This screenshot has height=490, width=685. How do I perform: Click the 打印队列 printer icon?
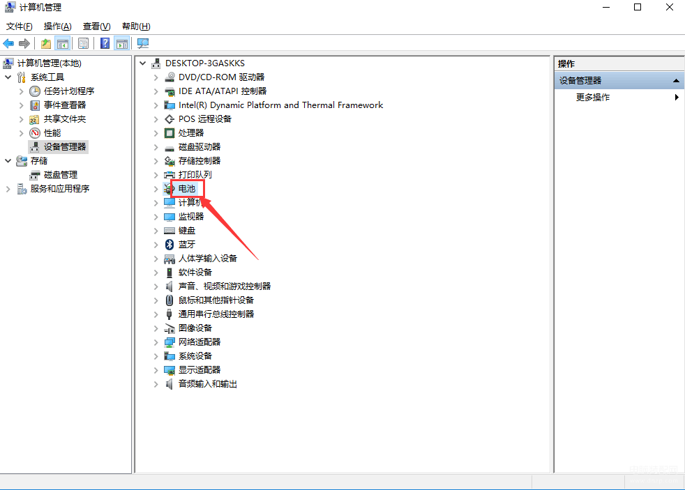coord(170,175)
